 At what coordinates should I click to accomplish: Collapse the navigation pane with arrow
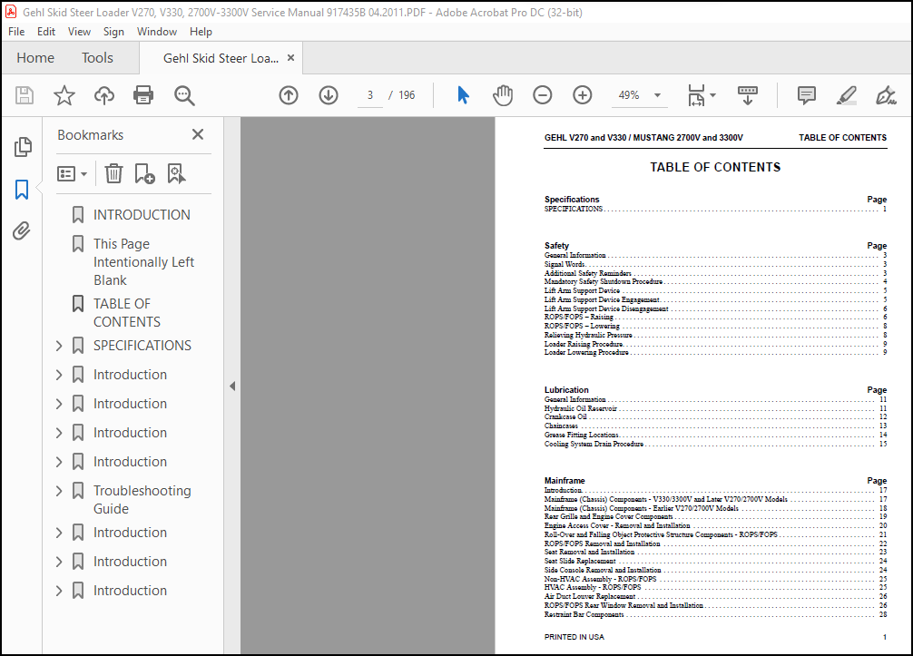(232, 386)
